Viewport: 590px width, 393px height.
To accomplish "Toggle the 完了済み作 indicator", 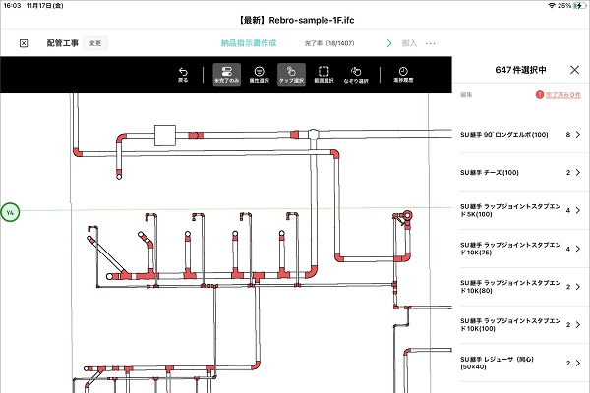I will pos(557,94).
